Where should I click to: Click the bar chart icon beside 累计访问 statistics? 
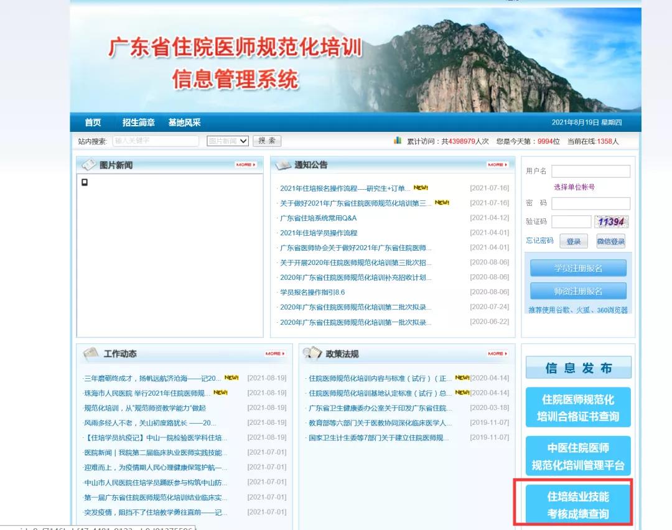pyautogui.click(x=397, y=141)
